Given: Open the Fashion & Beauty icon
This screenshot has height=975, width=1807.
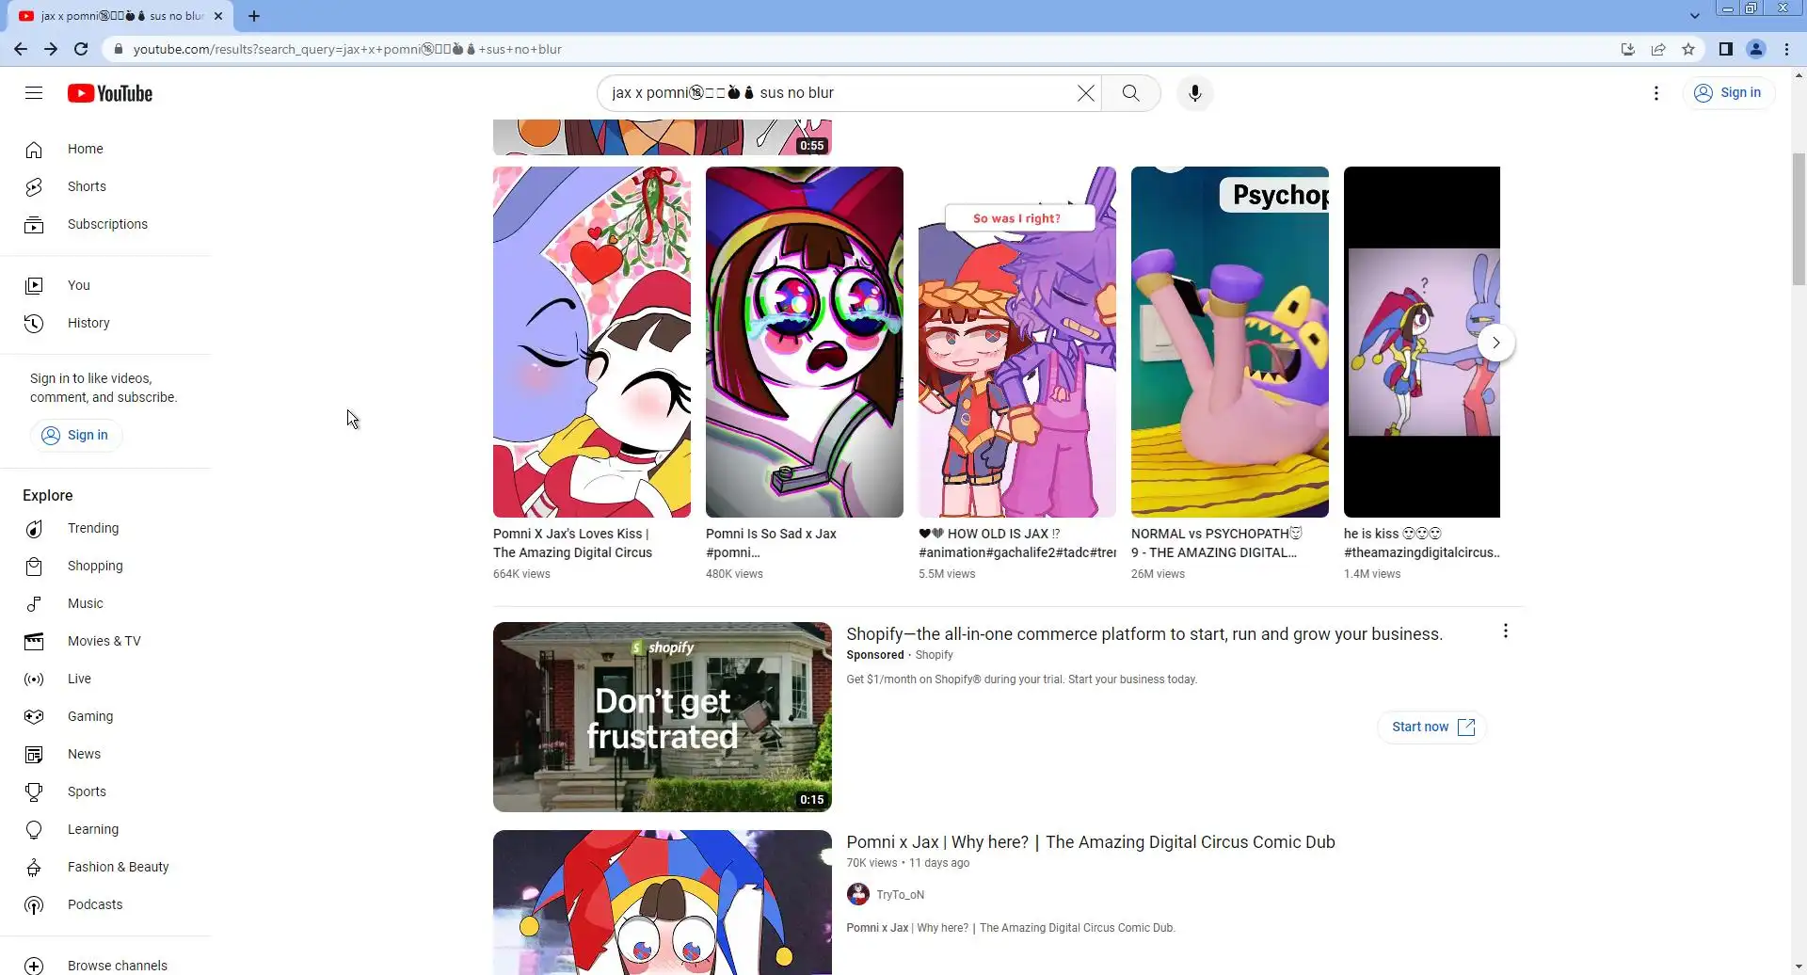Looking at the screenshot, I should pos(34,868).
